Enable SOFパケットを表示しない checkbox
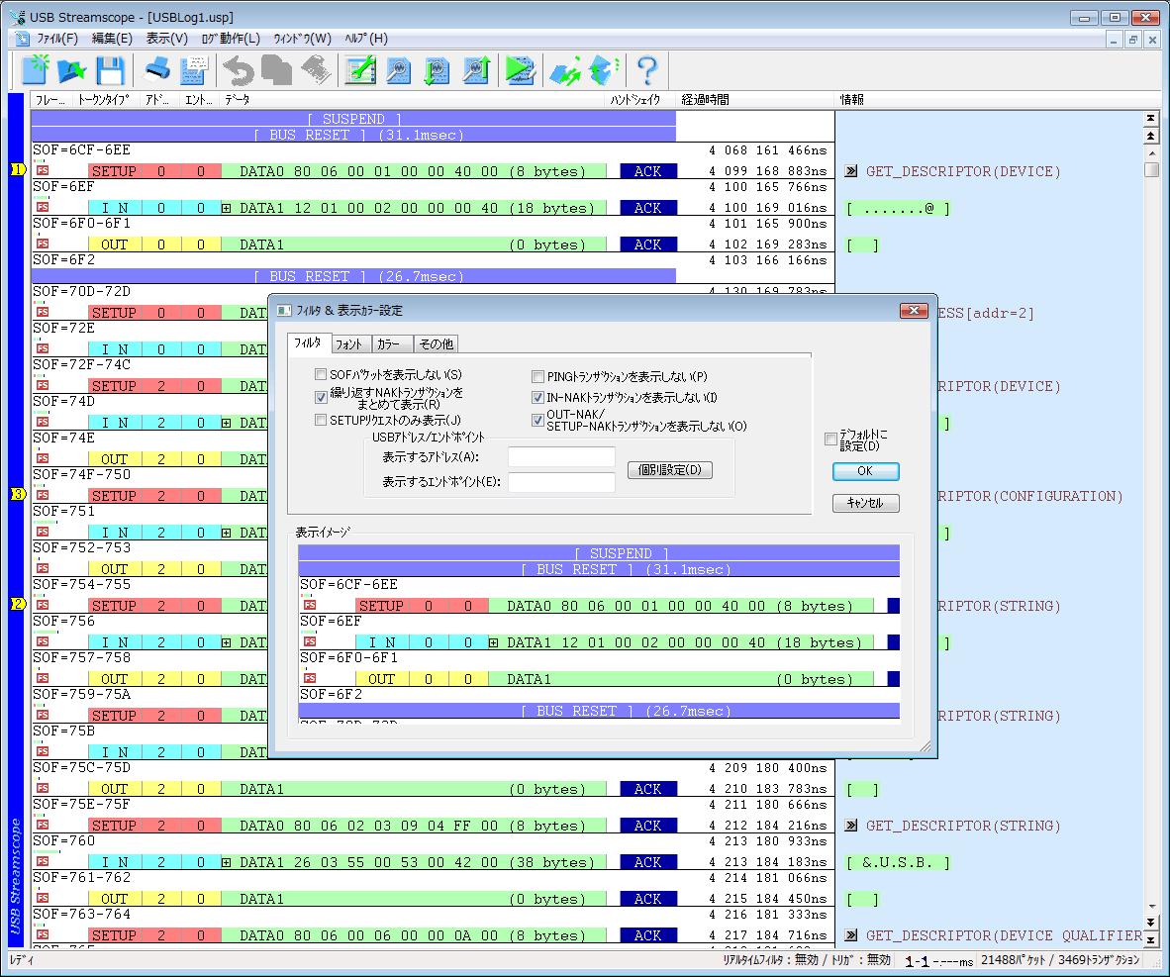The image size is (1170, 977). (321, 375)
